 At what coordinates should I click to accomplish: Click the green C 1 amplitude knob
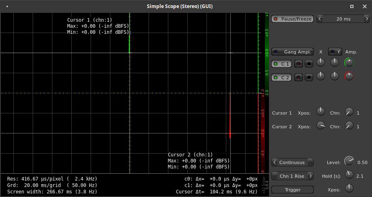349,62
